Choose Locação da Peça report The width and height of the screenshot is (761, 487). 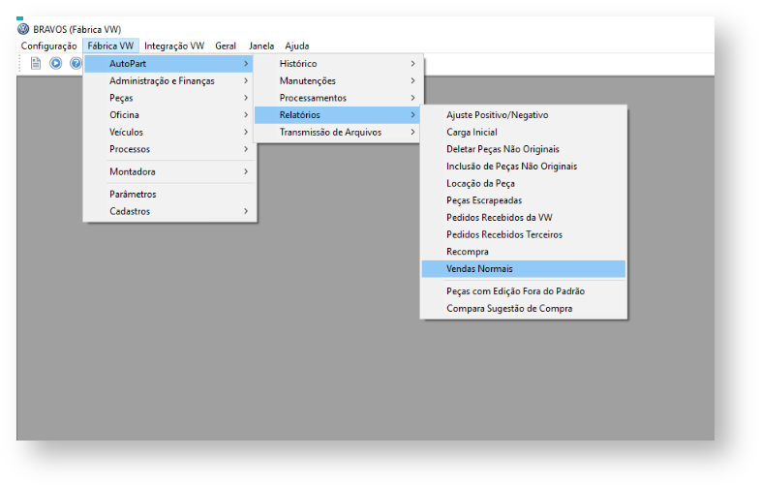click(524, 183)
